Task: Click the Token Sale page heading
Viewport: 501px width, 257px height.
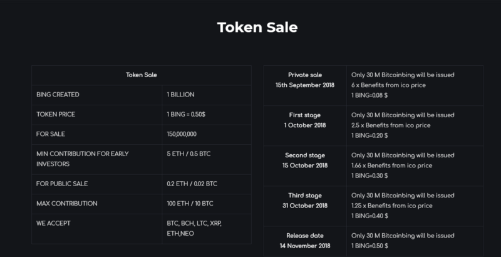Action: (257, 27)
